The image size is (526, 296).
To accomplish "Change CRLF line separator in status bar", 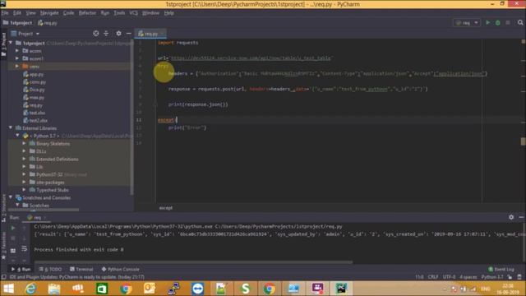I will [433, 277].
